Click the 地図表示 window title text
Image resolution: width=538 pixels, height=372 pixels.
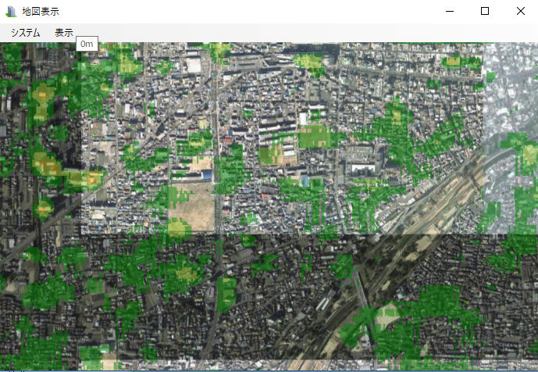[41, 12]
